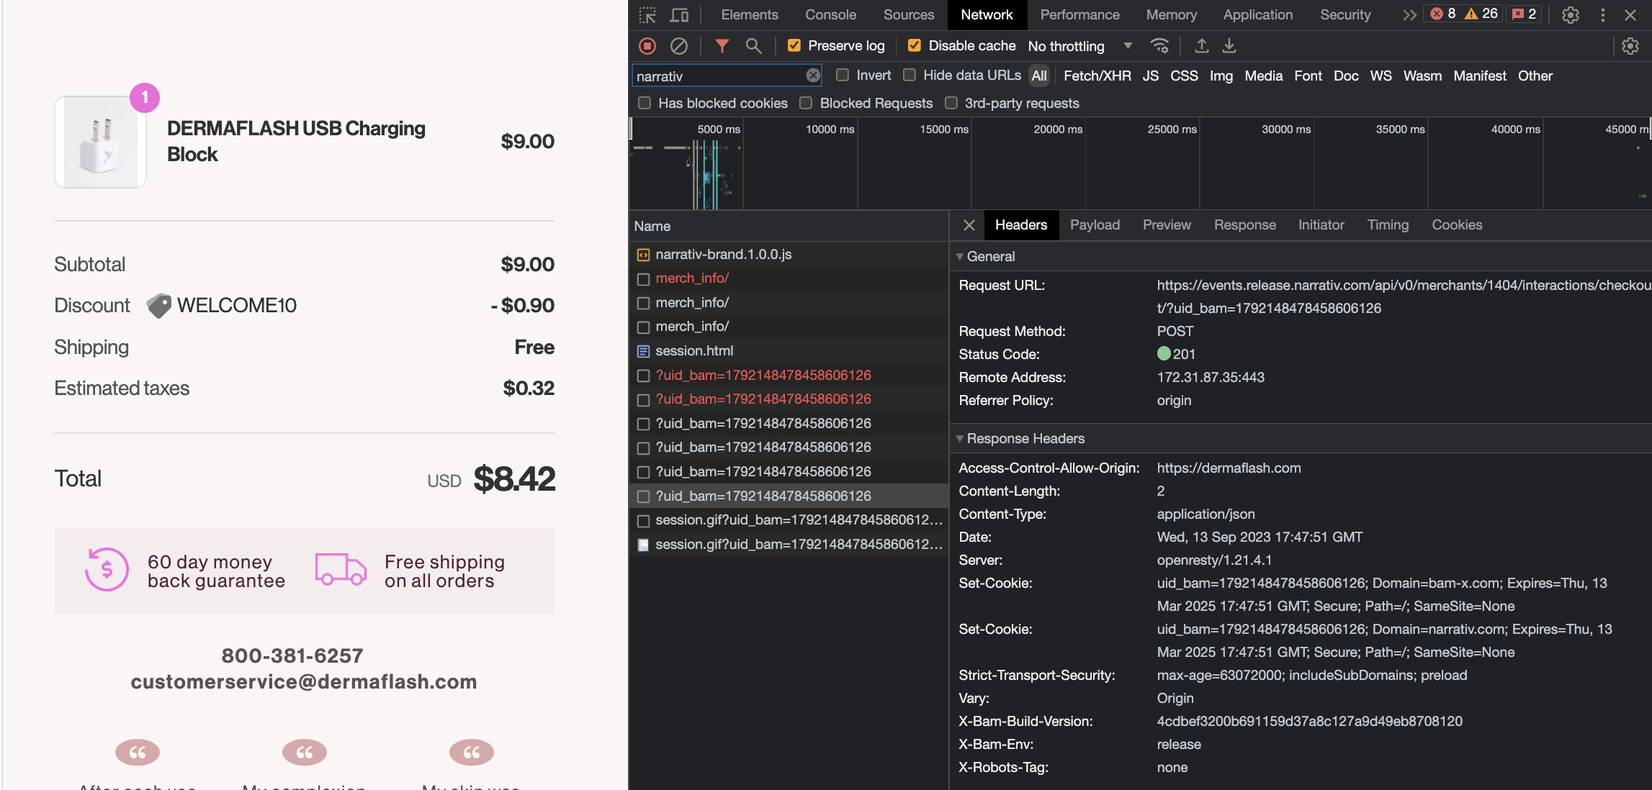Viewport: 1652px width, 790px height.
Task: Click the money back guarantee icon
Action: tap(107, 570)
